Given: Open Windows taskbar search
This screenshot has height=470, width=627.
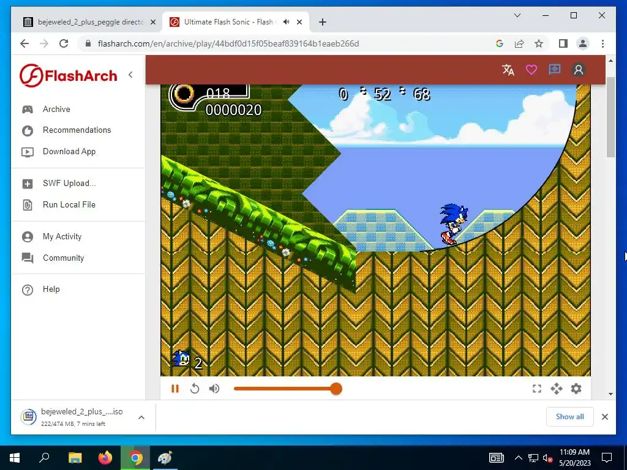Looking at the screenshot, I should (x=44, y=458).
